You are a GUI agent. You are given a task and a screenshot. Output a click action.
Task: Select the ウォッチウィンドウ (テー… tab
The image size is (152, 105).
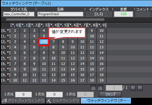tap(106, 101)
